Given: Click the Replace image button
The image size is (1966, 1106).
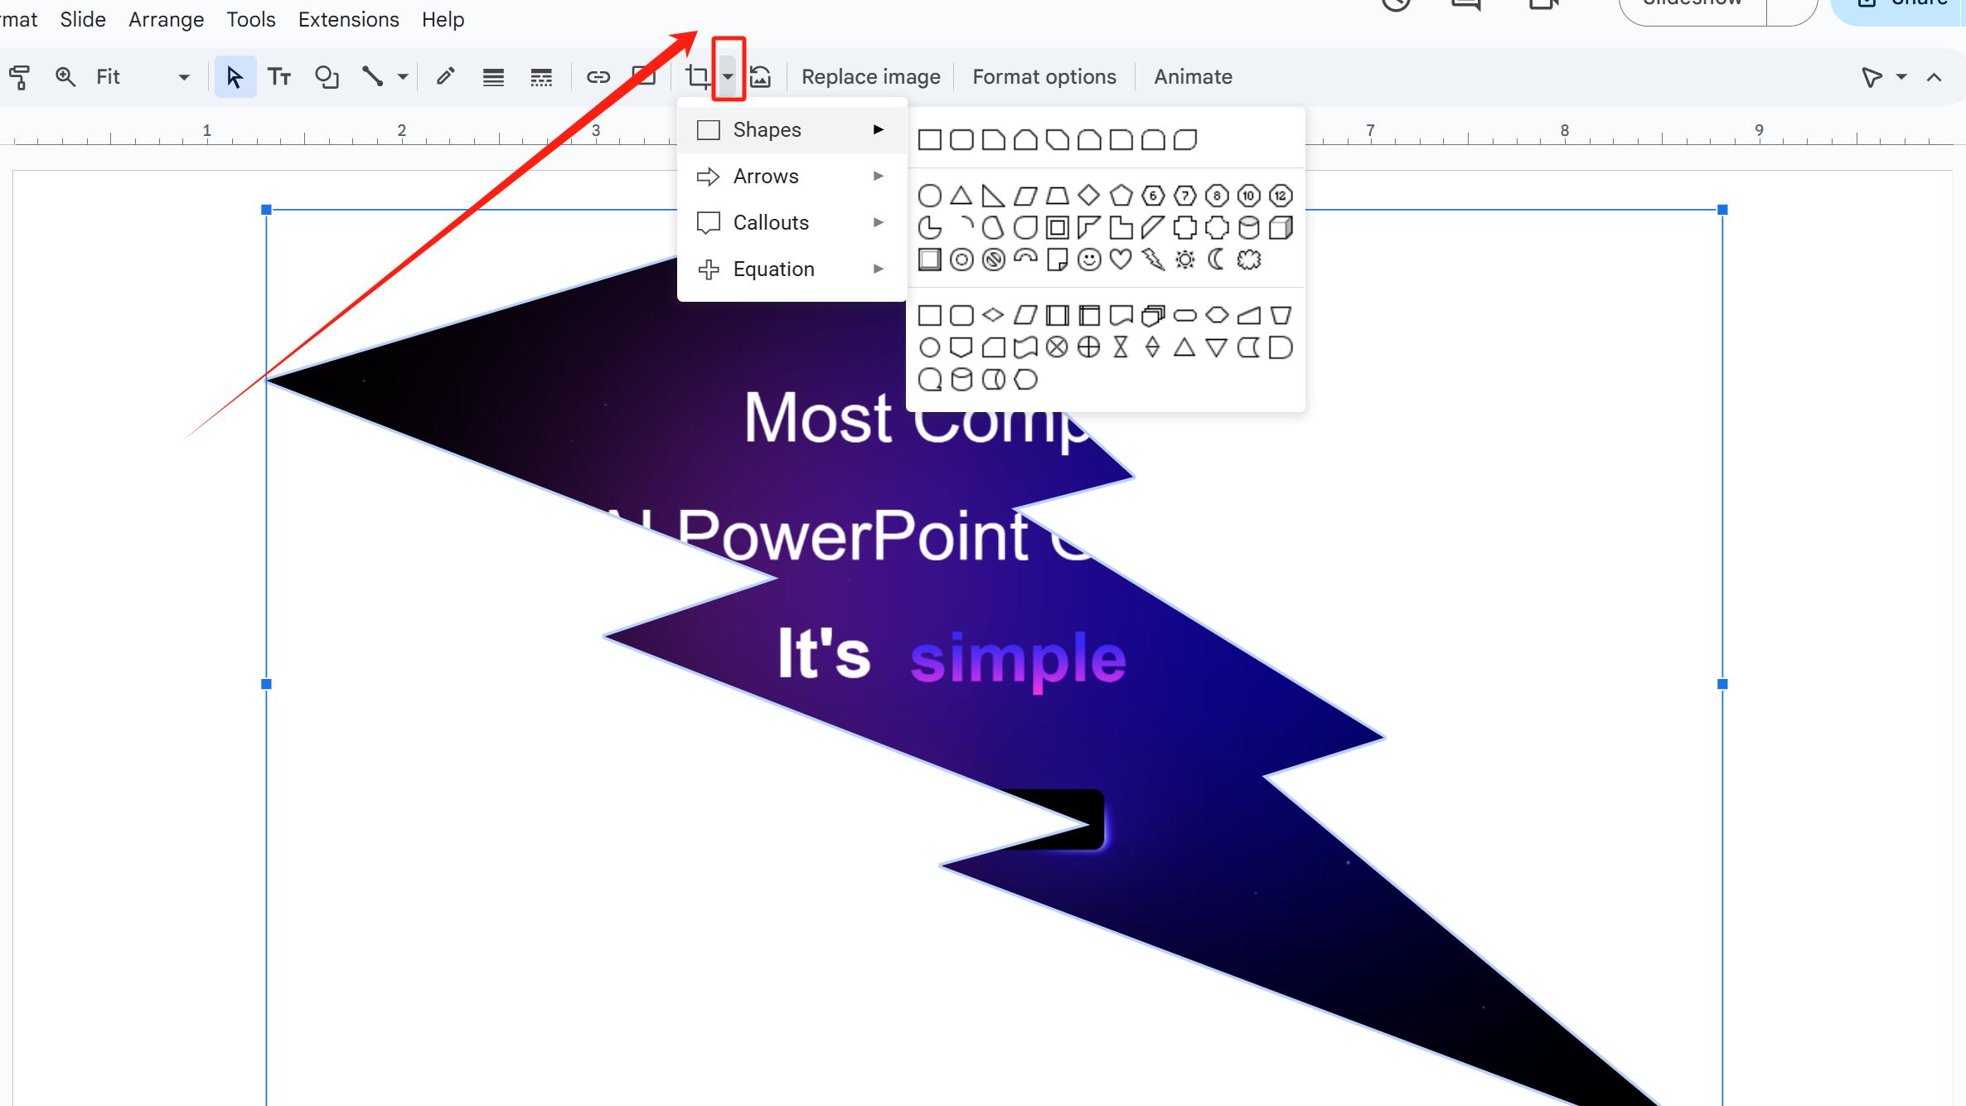Looking at the screenshot, I should tap(871, 77).
